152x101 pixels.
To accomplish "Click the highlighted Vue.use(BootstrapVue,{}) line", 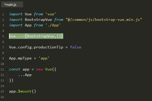I will click(x=36, y=36).
